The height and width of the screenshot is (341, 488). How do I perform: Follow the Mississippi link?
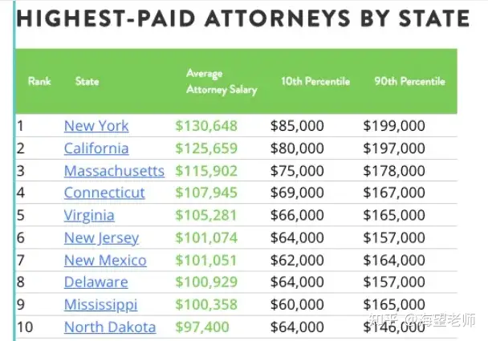tap(100, 305)
